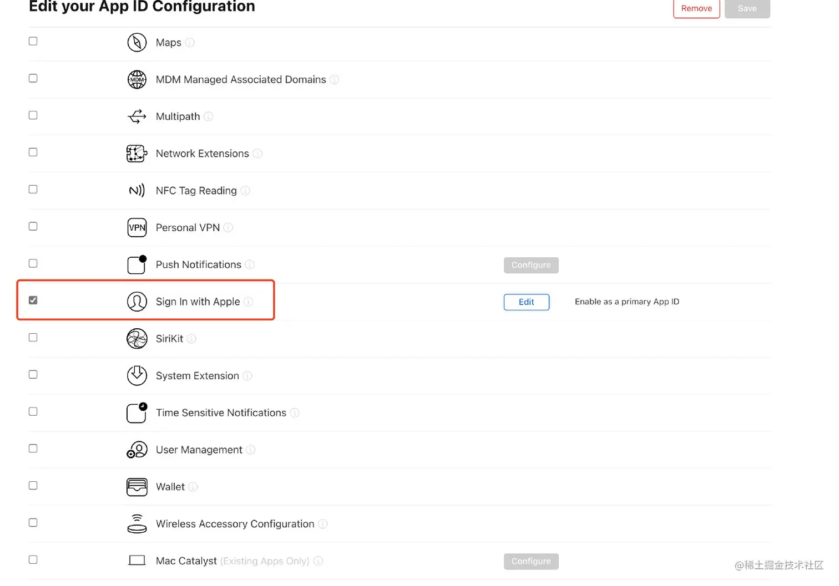
Task: Click the Wallet icon
Action: click(x=137, y=487)
